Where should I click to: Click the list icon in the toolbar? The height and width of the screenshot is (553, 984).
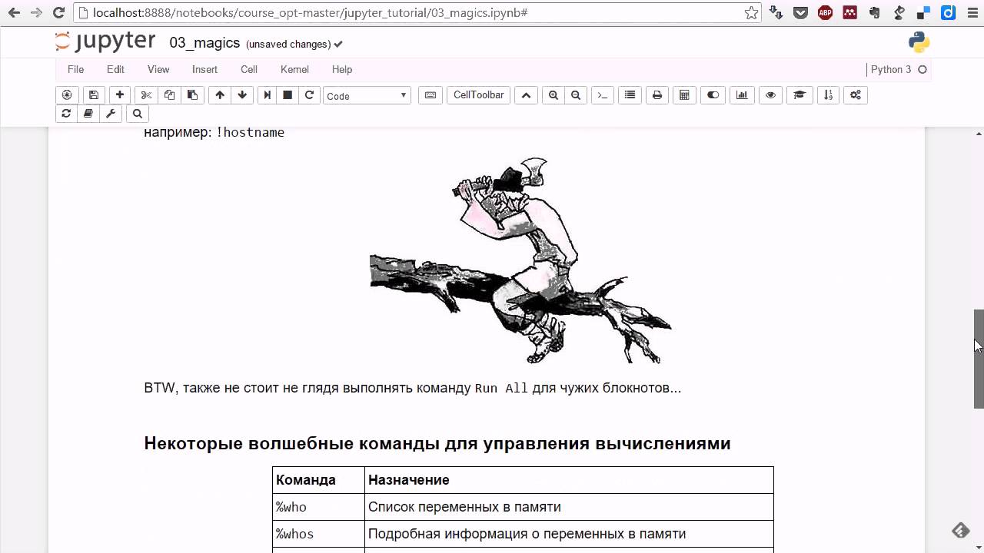630,95
